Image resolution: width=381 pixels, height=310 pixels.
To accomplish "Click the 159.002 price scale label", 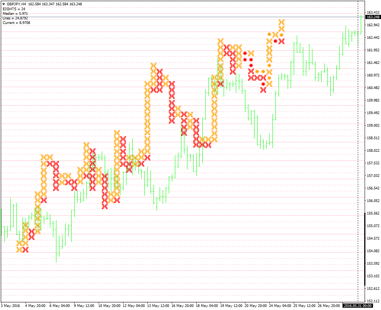I will pos(373,126).
